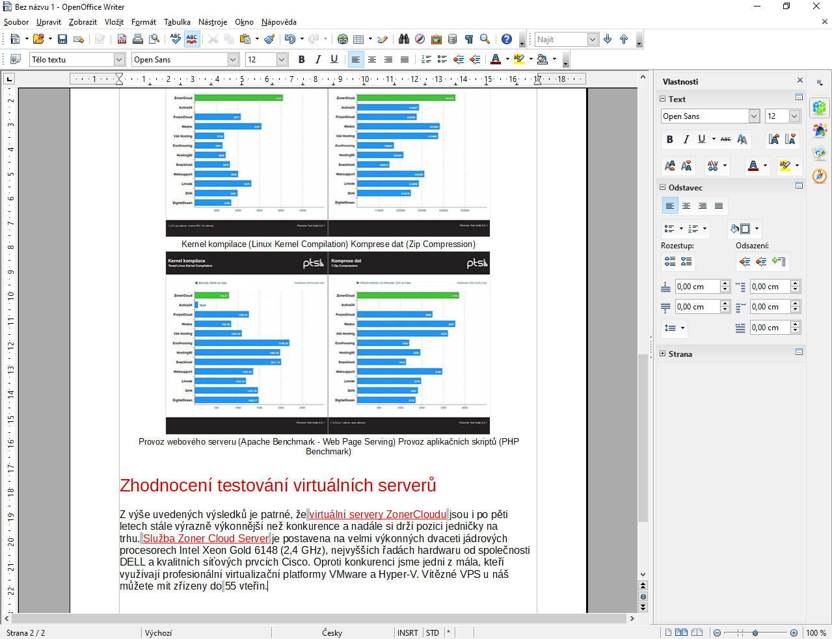Click the 'Služba Zoner Cloud Server' hyperlink
Viewport: 832px width, 639px height.
[x=206, y=539]
